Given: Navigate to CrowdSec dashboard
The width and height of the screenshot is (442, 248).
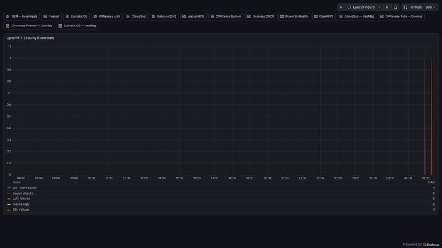Looking at the screenshot, I should point(136,17).
